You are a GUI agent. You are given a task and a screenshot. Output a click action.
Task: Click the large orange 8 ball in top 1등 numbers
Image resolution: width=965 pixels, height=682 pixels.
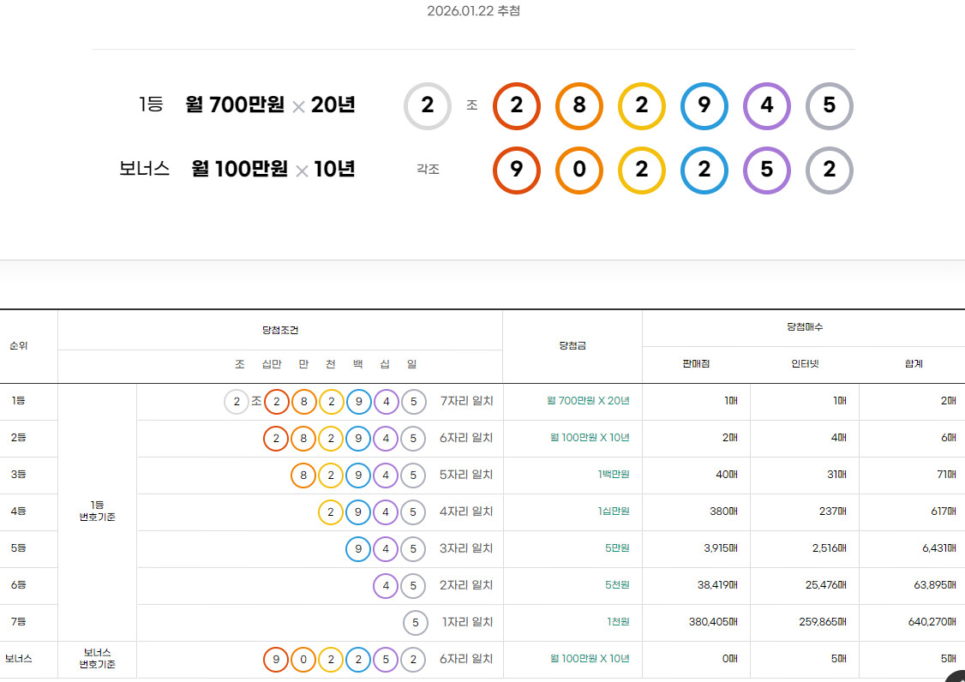(x=579, y=106)
